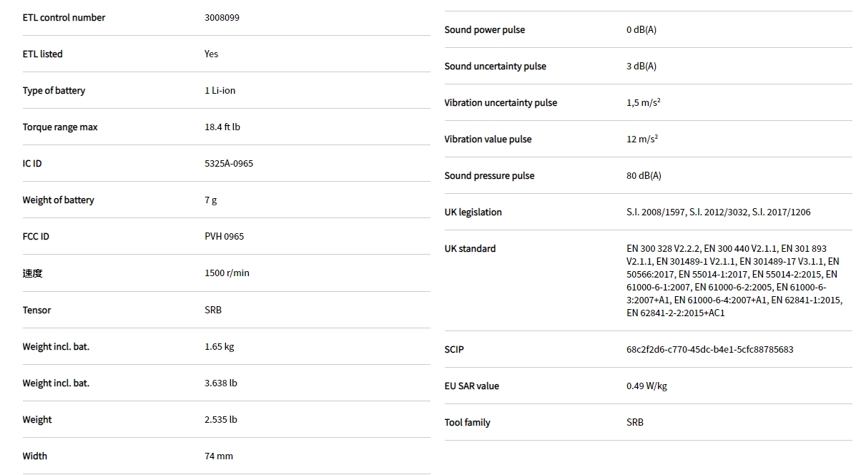Viewport: 856px width, 475px height.
Task: Select the Vibration value pulse 12 m/s² value
Action: tap(641, 139)
